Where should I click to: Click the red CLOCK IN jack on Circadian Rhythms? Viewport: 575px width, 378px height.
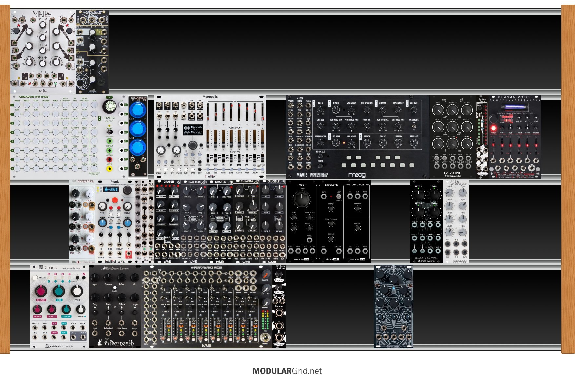pos(109,159)
